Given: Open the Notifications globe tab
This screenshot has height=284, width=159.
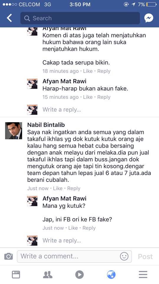Looking at the screenshot, I should (111, 275).
